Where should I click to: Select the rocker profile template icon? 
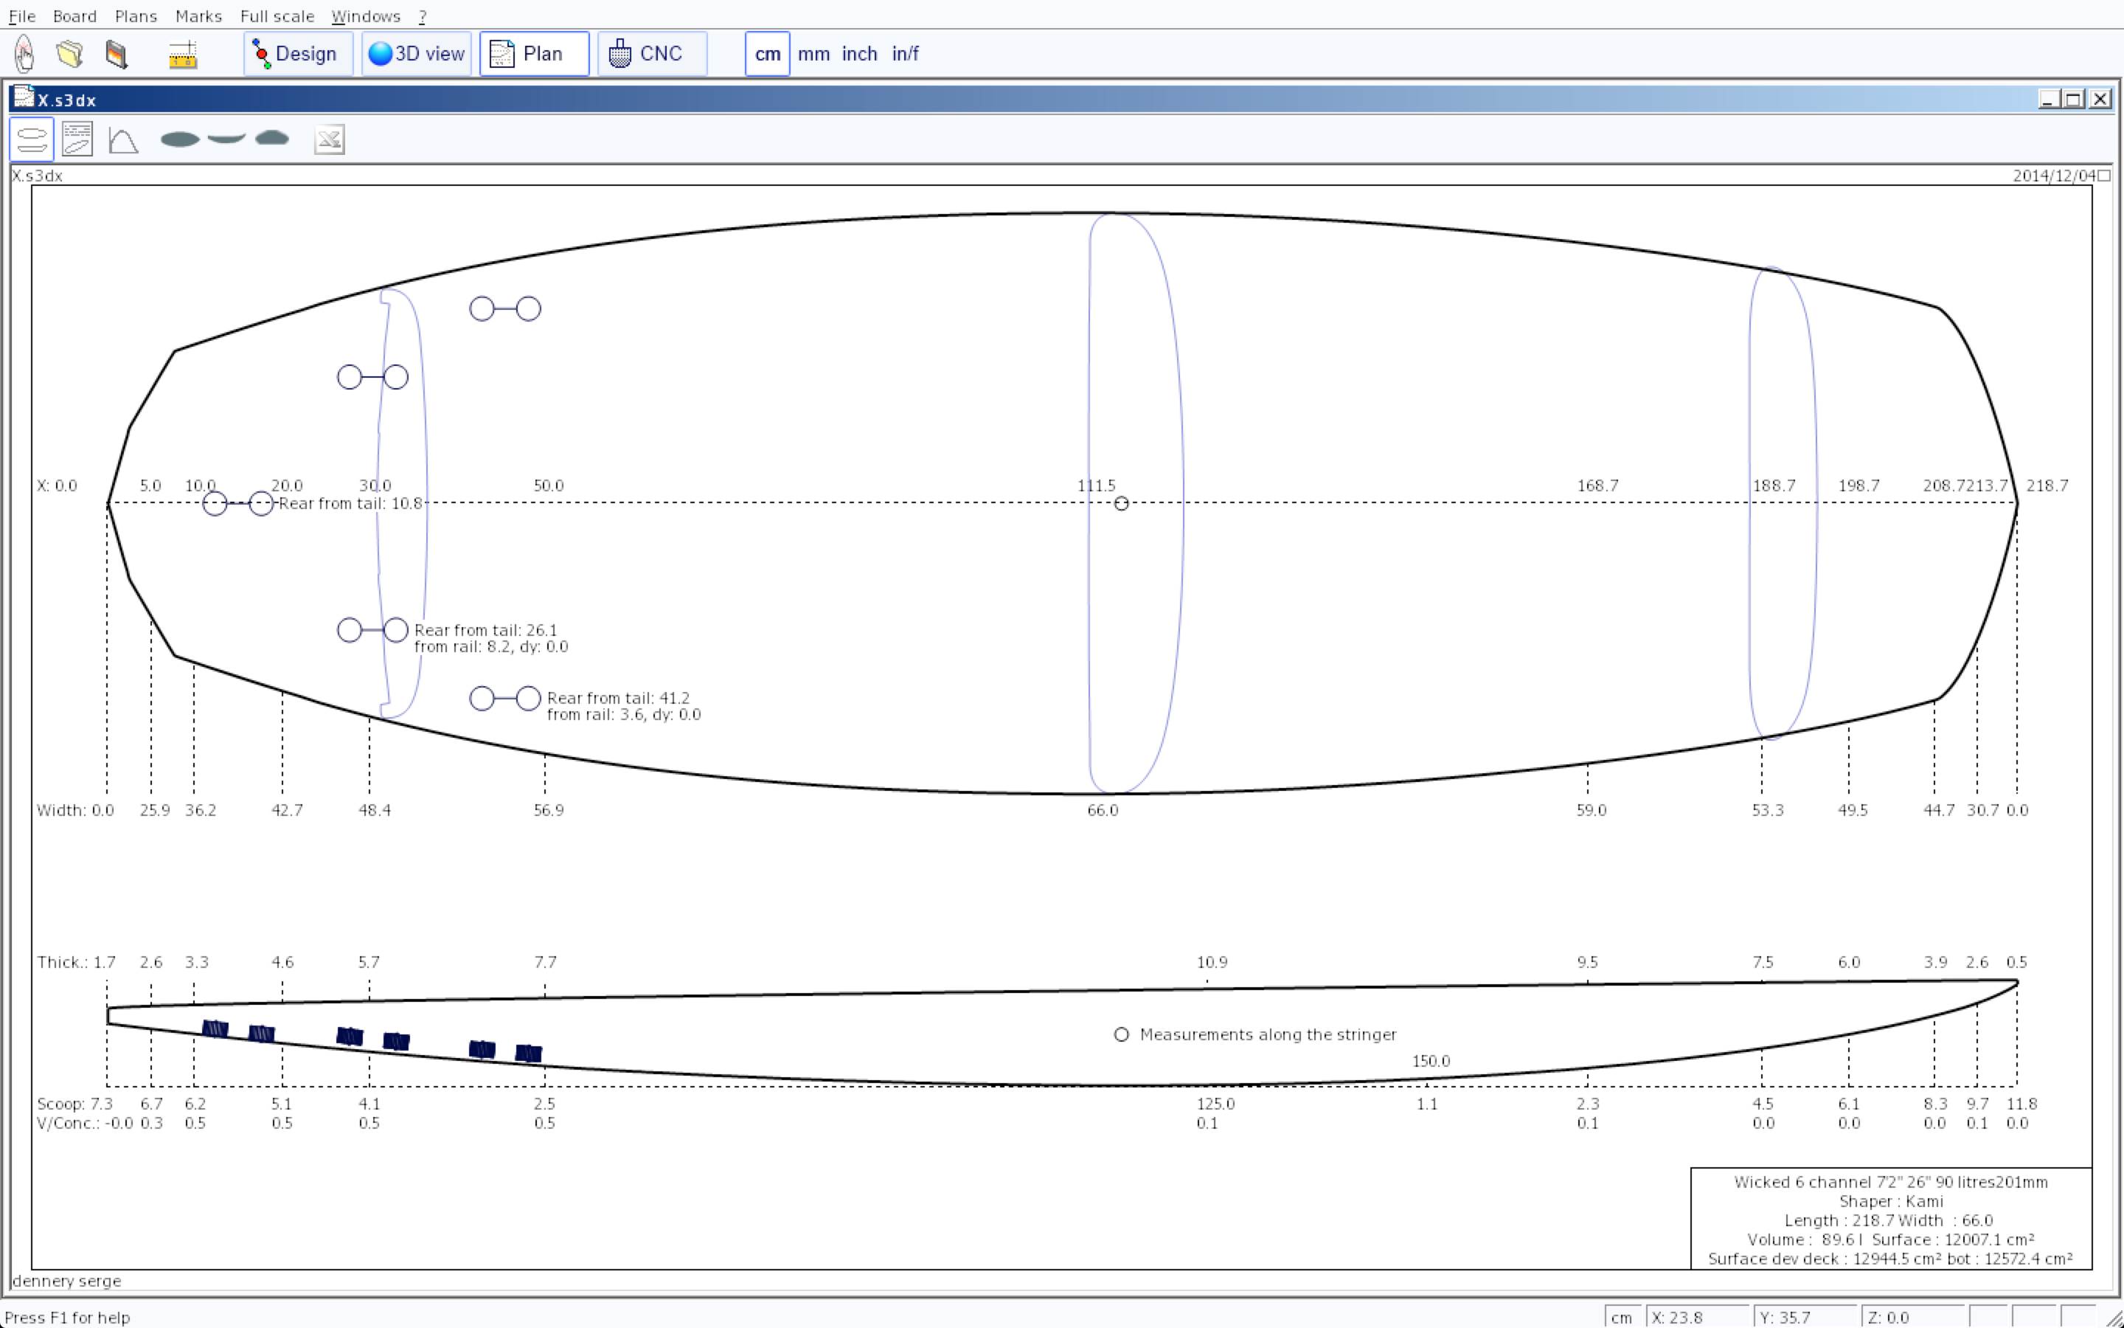226,138
